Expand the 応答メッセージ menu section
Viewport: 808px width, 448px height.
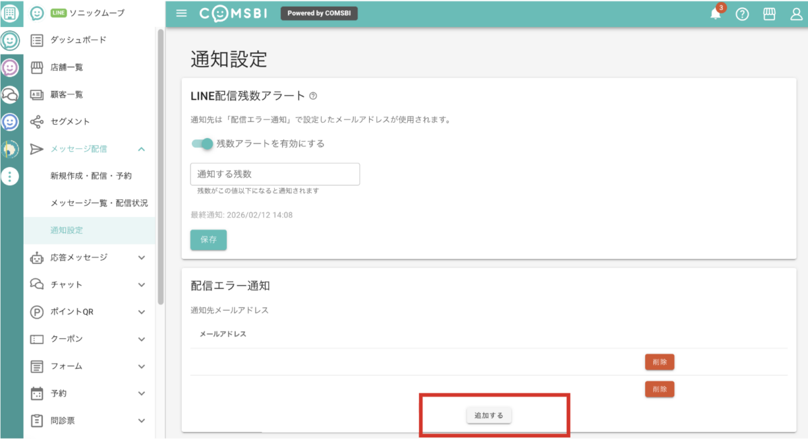(141, 257)
